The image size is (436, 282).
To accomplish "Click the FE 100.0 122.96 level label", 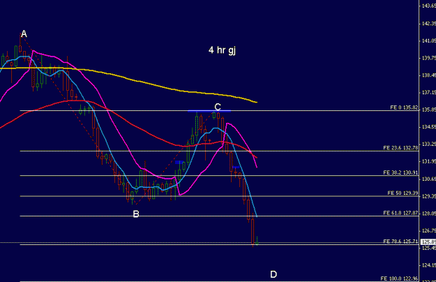I will tap(399, 279).
